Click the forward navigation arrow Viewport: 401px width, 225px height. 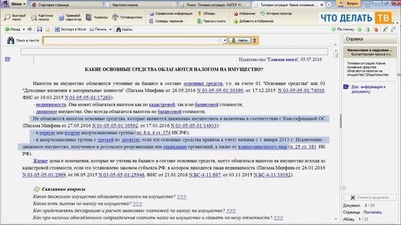pos(30,29)
